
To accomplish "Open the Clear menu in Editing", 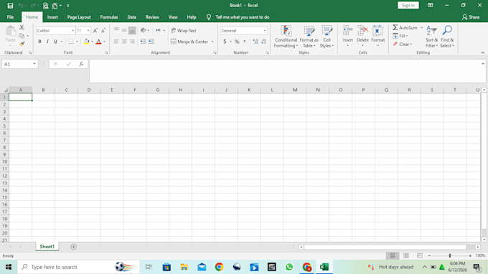I will click(403, 44).
